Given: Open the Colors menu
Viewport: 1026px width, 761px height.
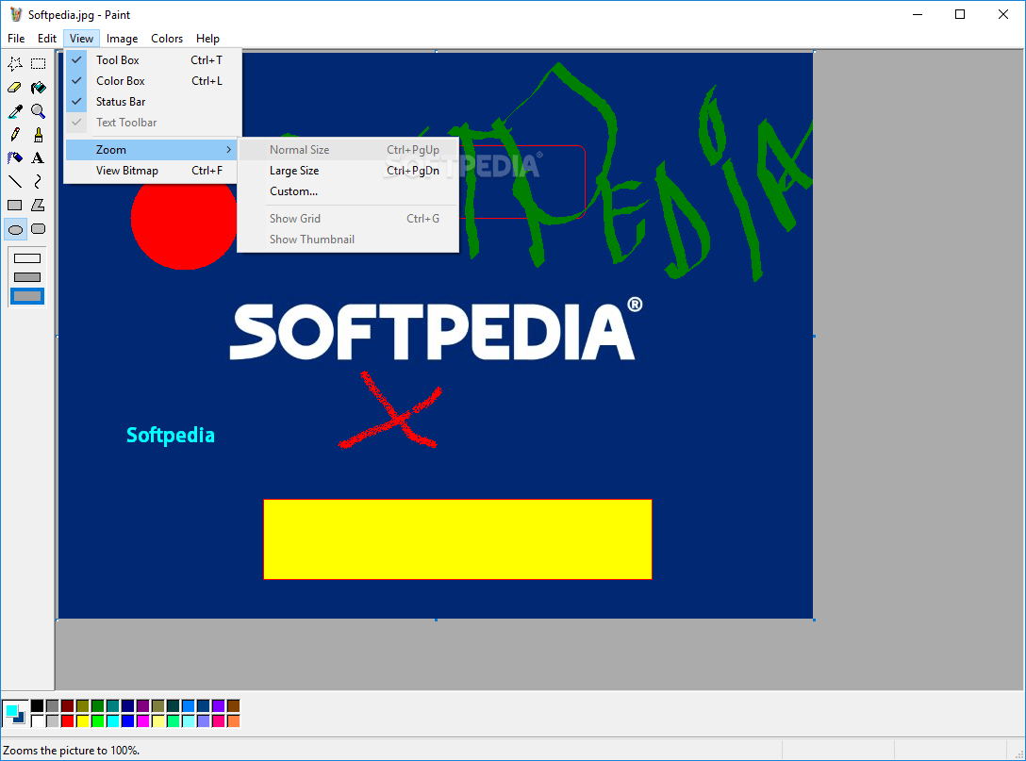Looking at the screenshot, I should point(167,39).
